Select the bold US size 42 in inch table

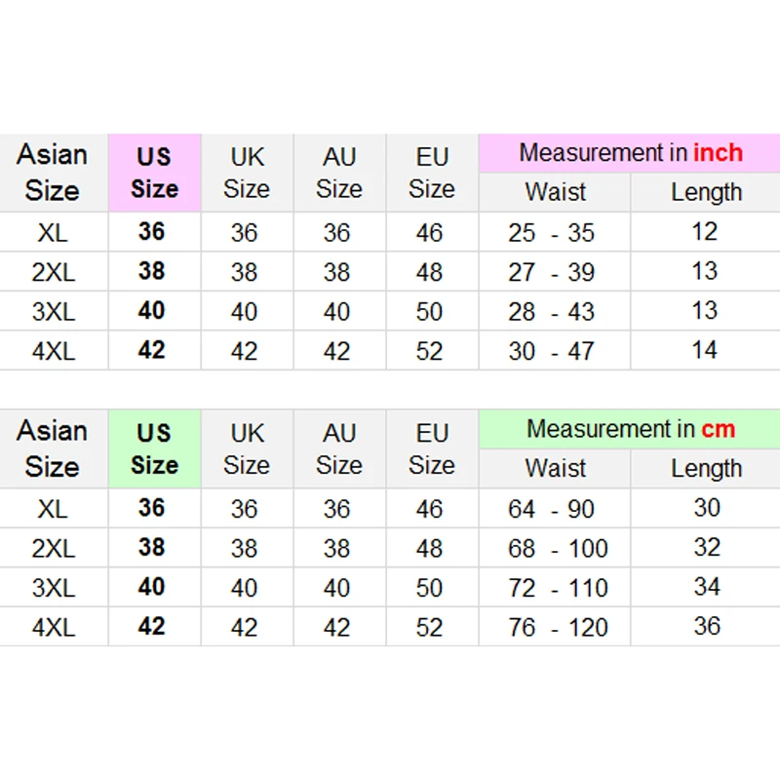152,350
